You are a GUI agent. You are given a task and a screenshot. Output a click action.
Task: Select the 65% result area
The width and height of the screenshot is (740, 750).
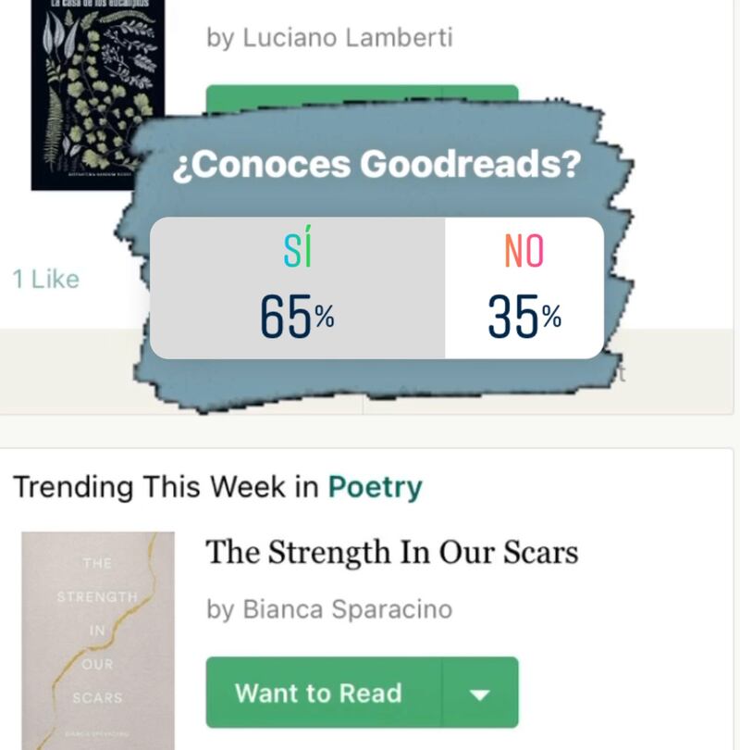[x=297, y=316]
